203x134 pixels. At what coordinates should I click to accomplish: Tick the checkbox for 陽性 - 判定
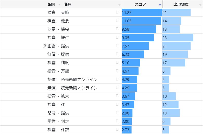117,121
